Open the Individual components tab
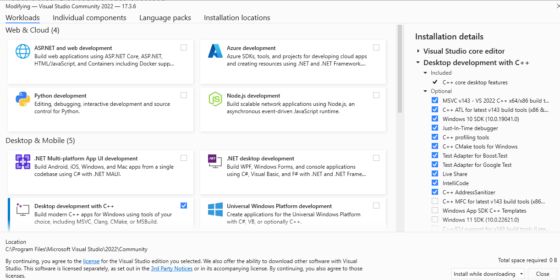Viewport: 560px width, 280px height. (x=89, y=18)
